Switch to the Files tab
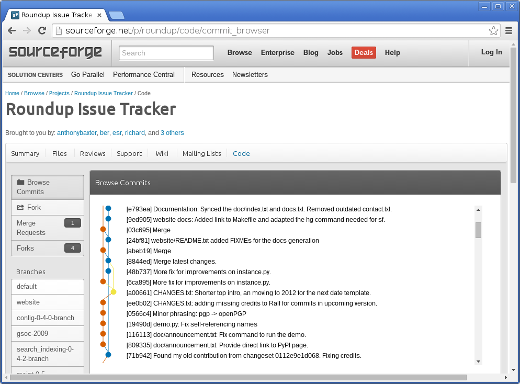 coord(59,153)
